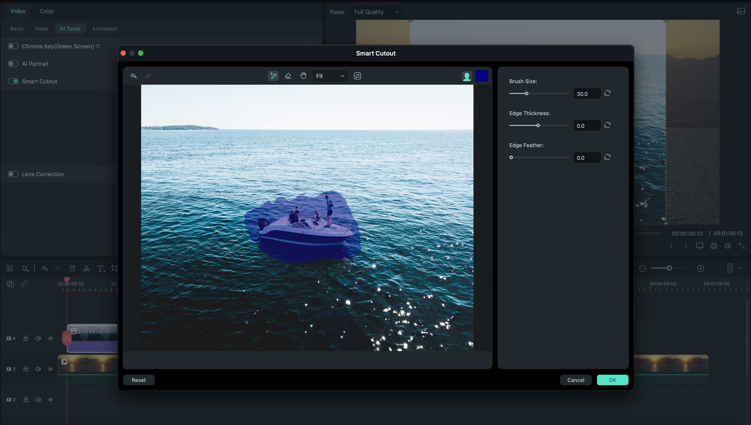Activate the hand pan tool
The image size is (751, 425).
303,76
